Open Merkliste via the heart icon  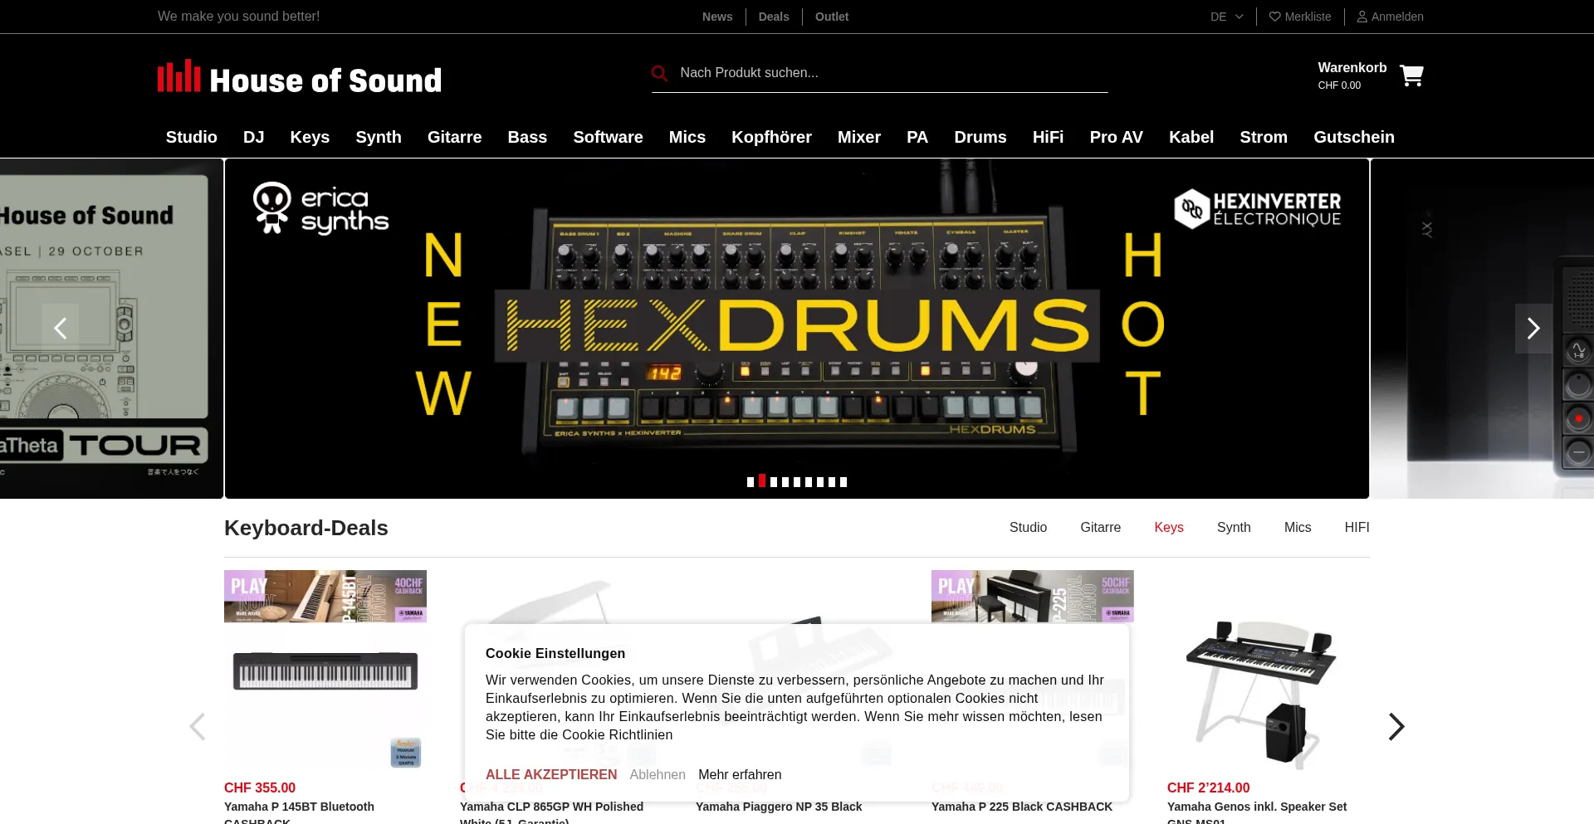[1275, 17]
